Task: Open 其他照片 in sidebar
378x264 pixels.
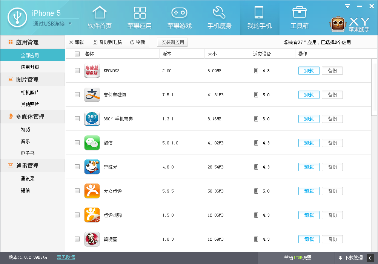Action: 32,104
